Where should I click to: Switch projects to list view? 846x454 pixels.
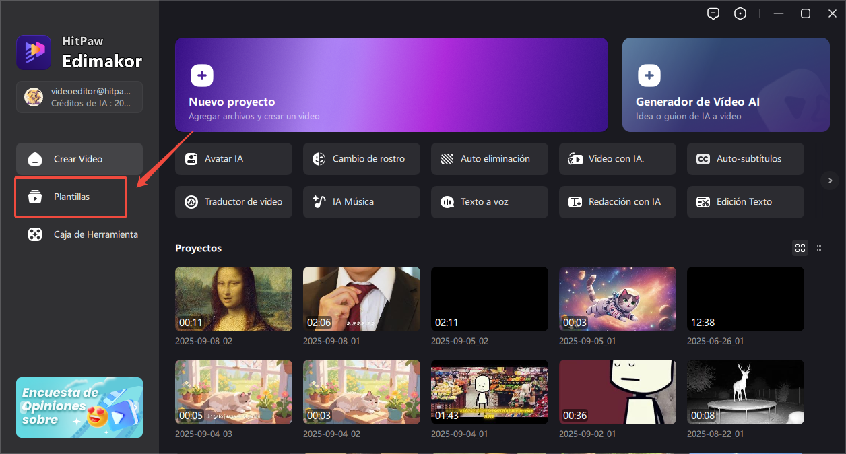coord(822,248)
